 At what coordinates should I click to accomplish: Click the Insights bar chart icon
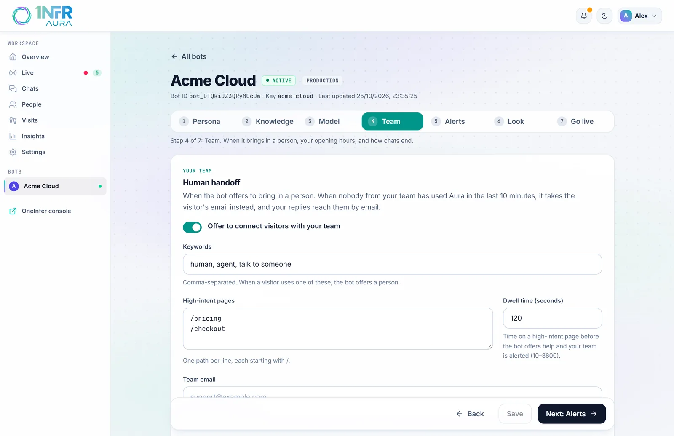(13, 136)
